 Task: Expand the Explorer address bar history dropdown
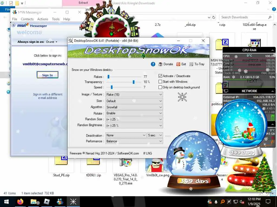209,17
